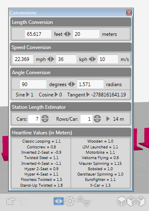Click the Conversions window title
Image resolution: width=149 pixels, height=211 pixels.
coord(23,13)
